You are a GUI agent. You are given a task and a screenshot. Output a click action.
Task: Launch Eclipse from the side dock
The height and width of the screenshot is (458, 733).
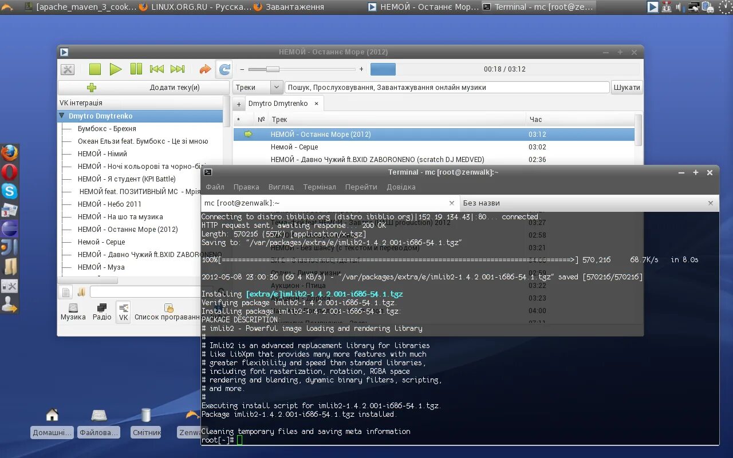(x=9, y=229)
